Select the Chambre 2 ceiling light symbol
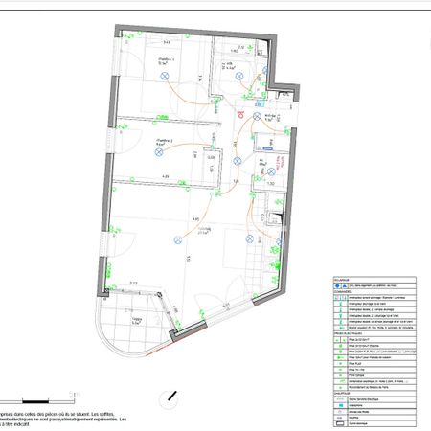Screen dimensions: 431x431 [x=159, y=152]
